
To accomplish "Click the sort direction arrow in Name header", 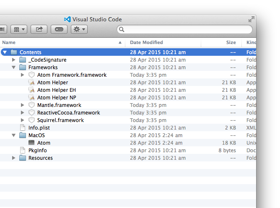I will (120, 42).
